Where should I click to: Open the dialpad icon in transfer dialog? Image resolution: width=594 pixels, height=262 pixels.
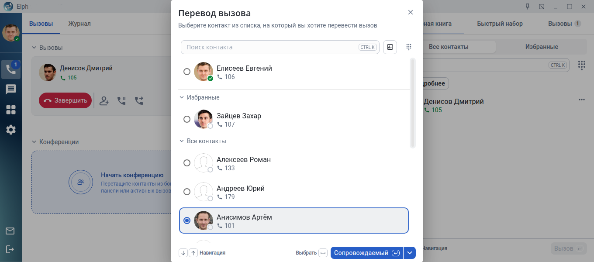(x=409, y=47)
